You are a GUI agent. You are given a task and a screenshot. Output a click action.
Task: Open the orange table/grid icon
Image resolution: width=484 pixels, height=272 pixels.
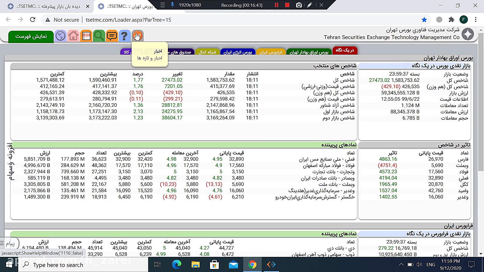pos(86,36)
